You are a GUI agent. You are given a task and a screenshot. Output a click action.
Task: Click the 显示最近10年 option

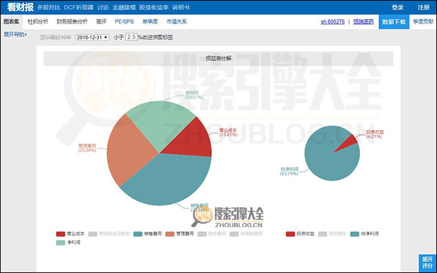point(56,37)
